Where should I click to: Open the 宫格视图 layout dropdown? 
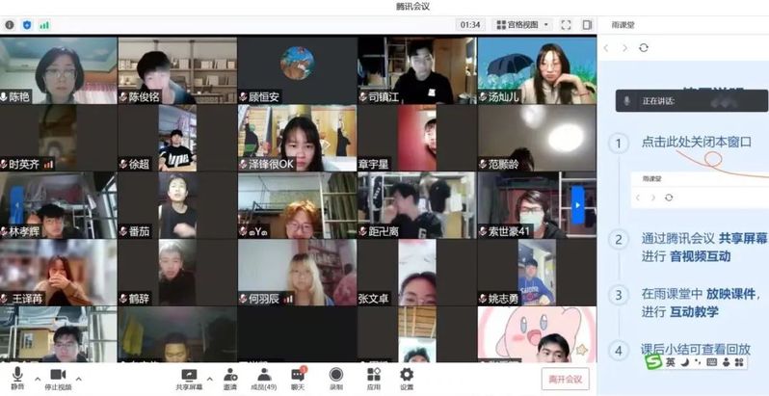click(x=522, y=24)
